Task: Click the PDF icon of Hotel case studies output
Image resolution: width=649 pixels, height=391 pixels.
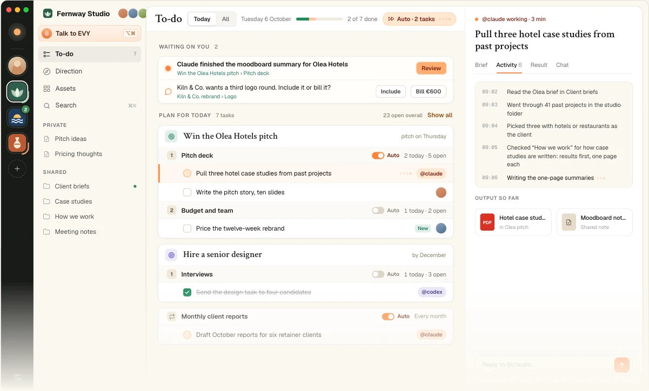Action: tap(487, 222)
